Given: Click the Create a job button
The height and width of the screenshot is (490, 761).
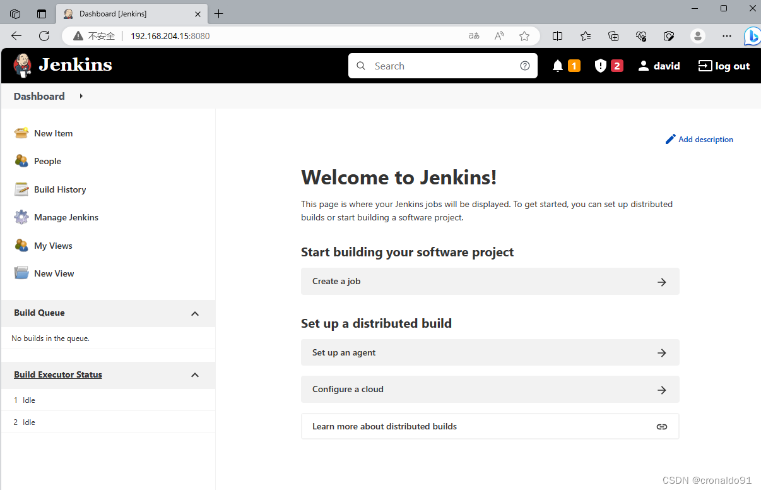Looking at the screenshot, I should pyautogui.click(x=490, y=282).
